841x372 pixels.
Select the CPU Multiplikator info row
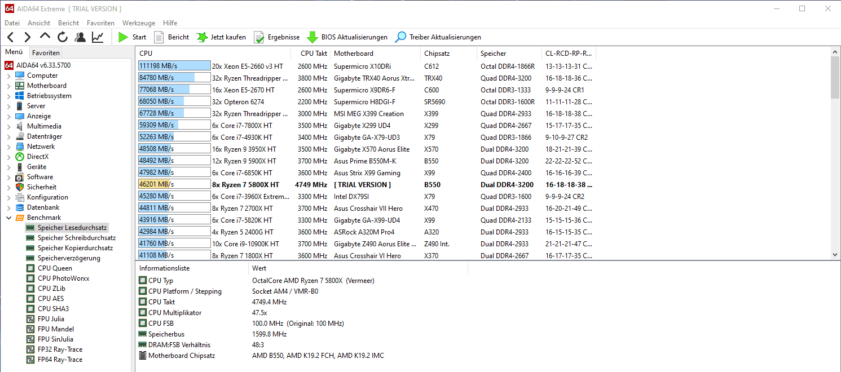pyautogui.click(x=302, y=313)
